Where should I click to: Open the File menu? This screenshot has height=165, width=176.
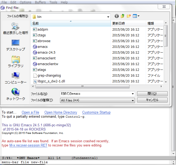pos(4,2)
